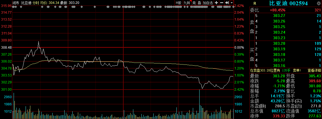The height and width of the screenshot is (119, 322).
Task: Click the 在卖盘303.28位置有 alert message
Action: (x=265, y=70)
